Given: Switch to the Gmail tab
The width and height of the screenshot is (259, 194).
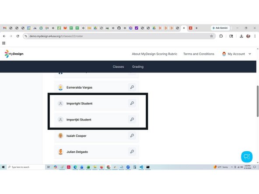Looking at the screenshot, I should coord(5,28).
